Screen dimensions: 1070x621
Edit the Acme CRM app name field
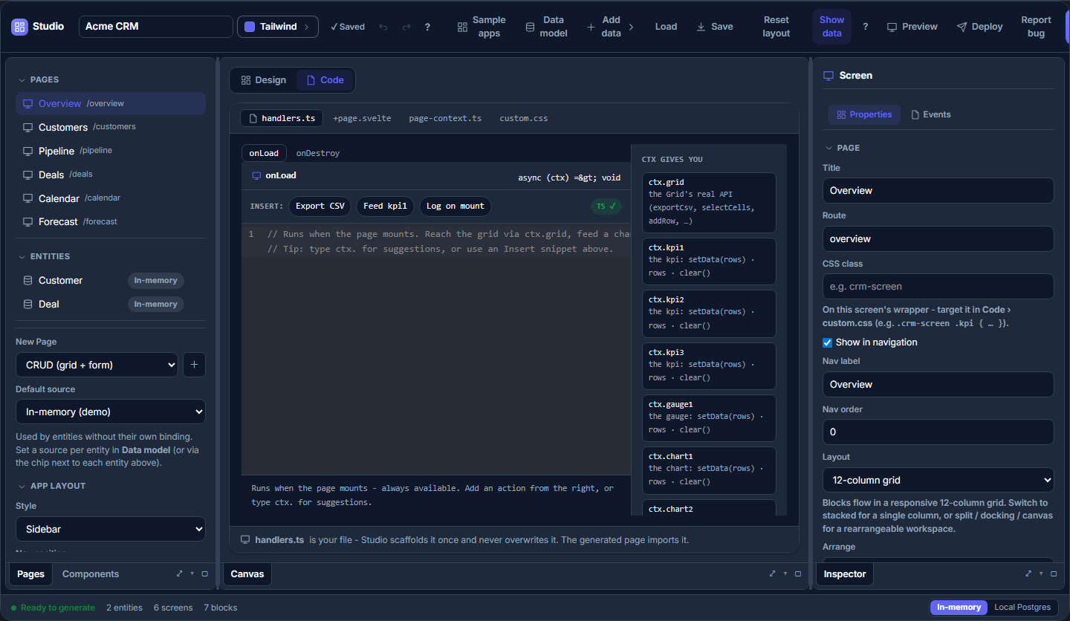(x=156, y=27)
